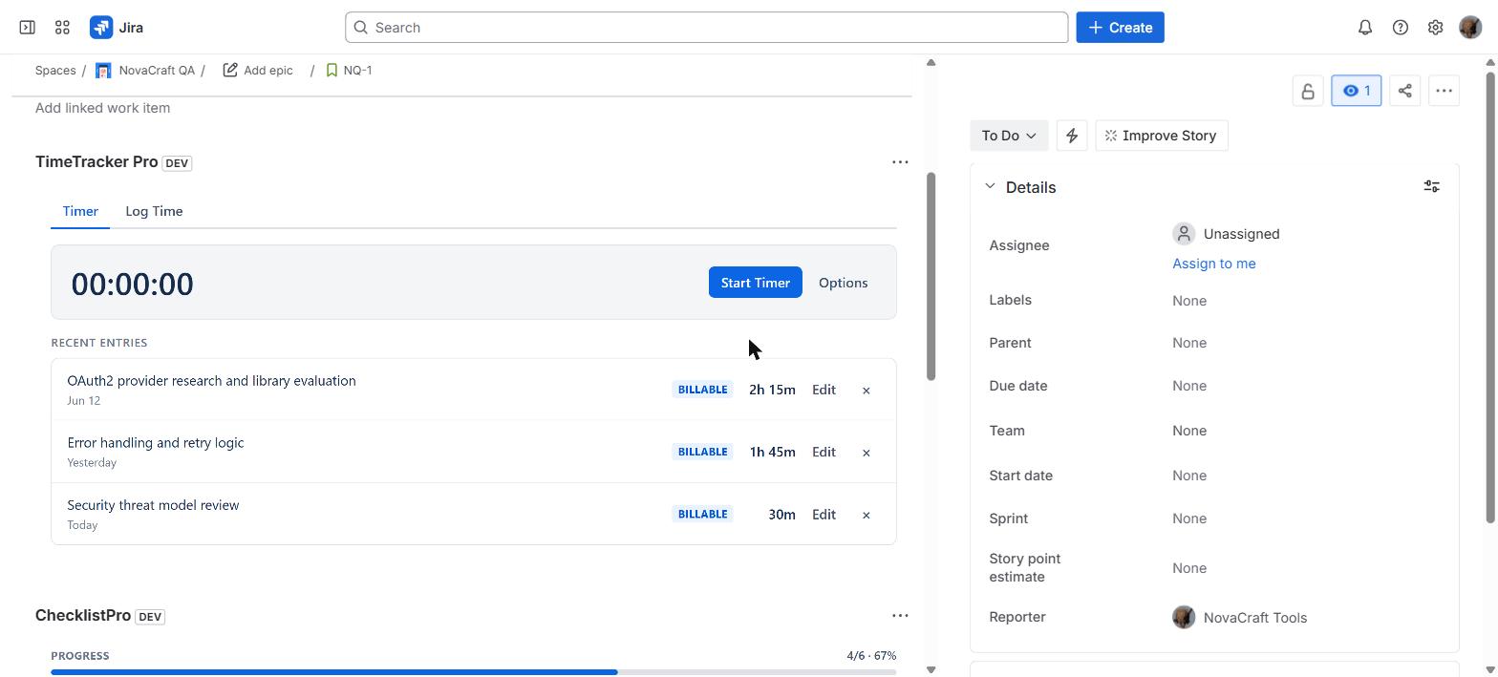
Task: Open the Jira home logo
Action: click(117, 28)
